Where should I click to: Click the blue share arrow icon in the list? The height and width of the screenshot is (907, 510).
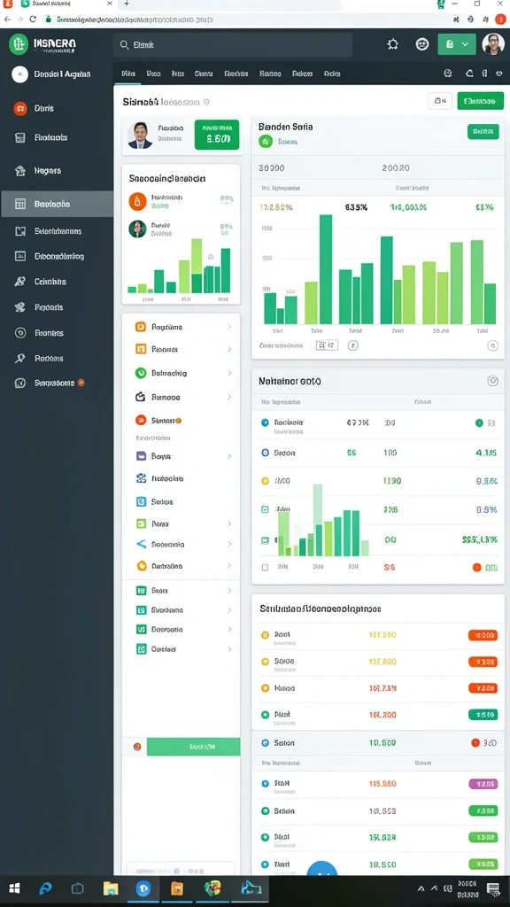141,545
